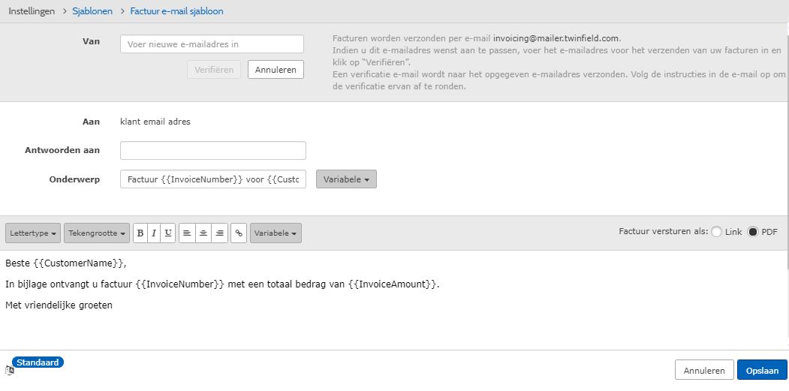This screenshot has height=391, width=789.
Task: Toggle bold formatting in the editor toolbar
Action: tap(140, 233)
